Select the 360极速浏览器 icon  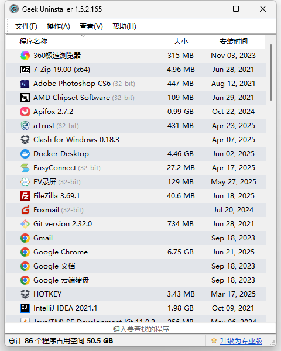point(25,56)
